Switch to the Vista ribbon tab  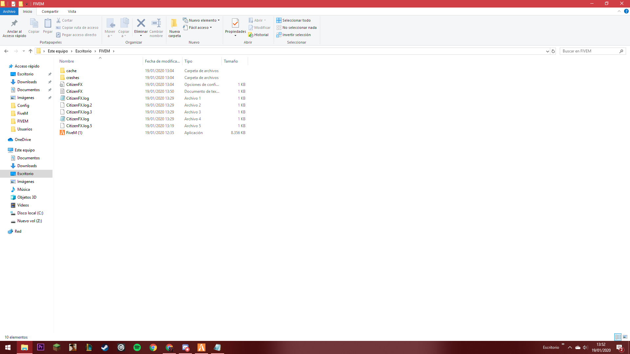[x=72, y=11]
